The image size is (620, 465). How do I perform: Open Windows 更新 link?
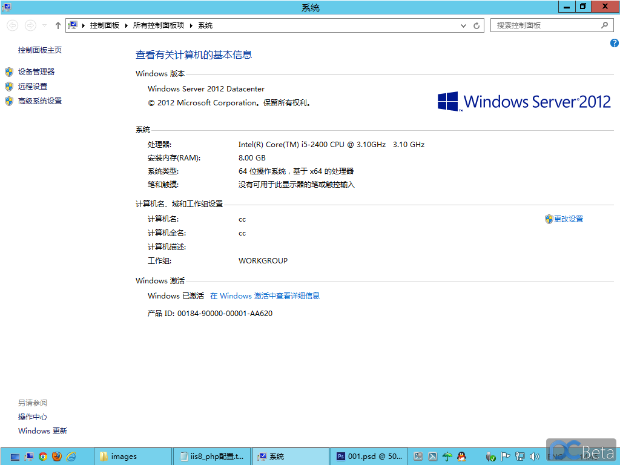[x=43, y=431]
